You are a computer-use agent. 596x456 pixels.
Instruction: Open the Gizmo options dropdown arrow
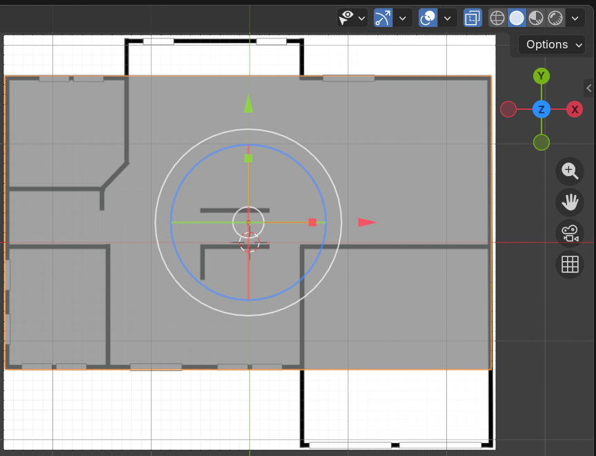(403, 18)
